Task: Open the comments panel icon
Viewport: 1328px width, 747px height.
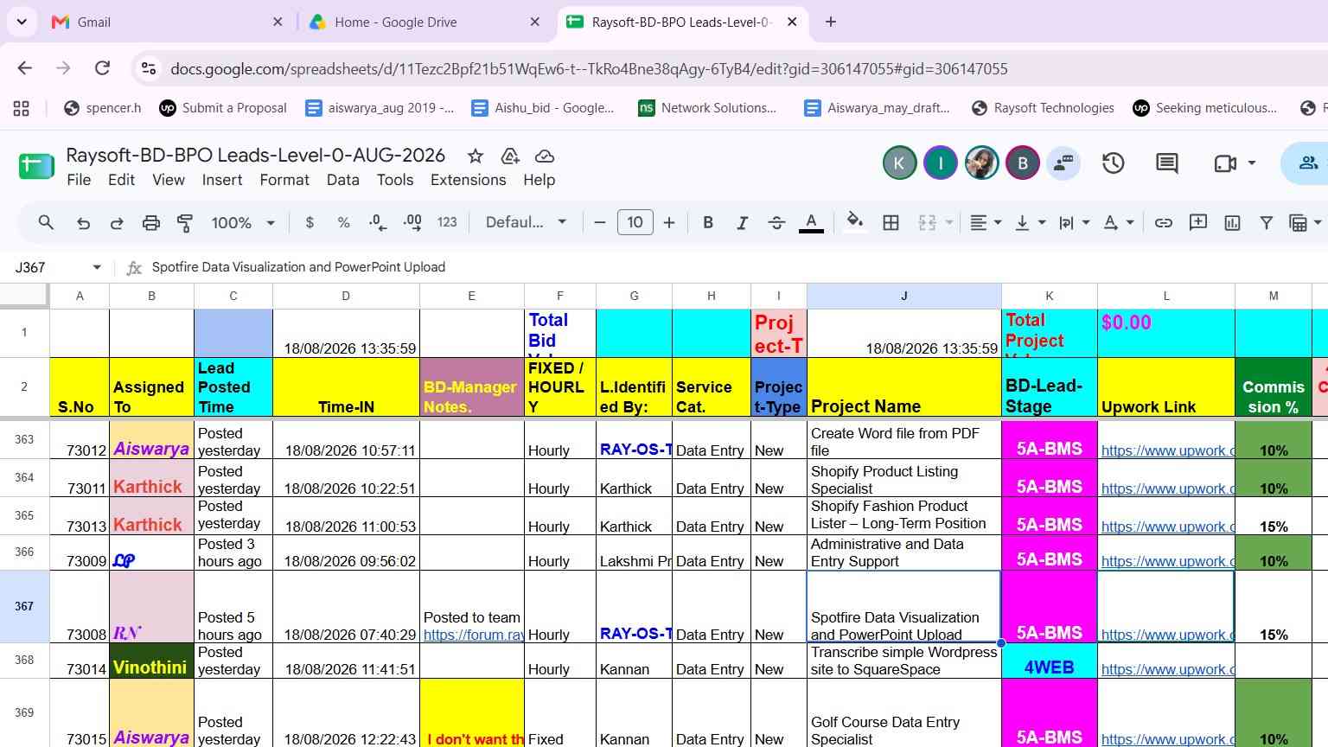Action: point(1167,163)
